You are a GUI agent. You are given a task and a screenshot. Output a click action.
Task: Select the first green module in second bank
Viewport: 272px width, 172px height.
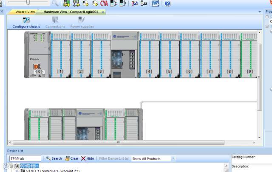click(39, 124)
